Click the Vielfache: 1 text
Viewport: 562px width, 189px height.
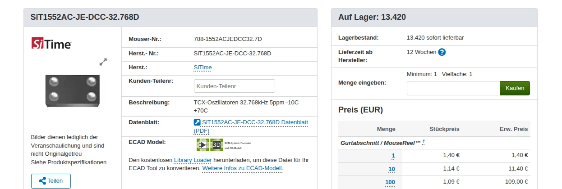click(x=457, y=74)
